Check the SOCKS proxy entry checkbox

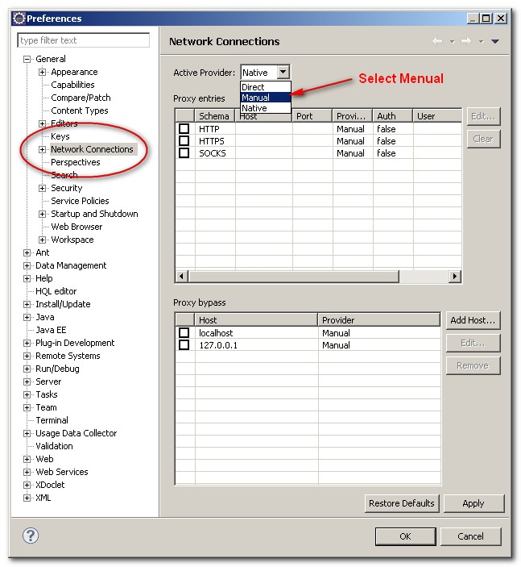pos(184,153)
